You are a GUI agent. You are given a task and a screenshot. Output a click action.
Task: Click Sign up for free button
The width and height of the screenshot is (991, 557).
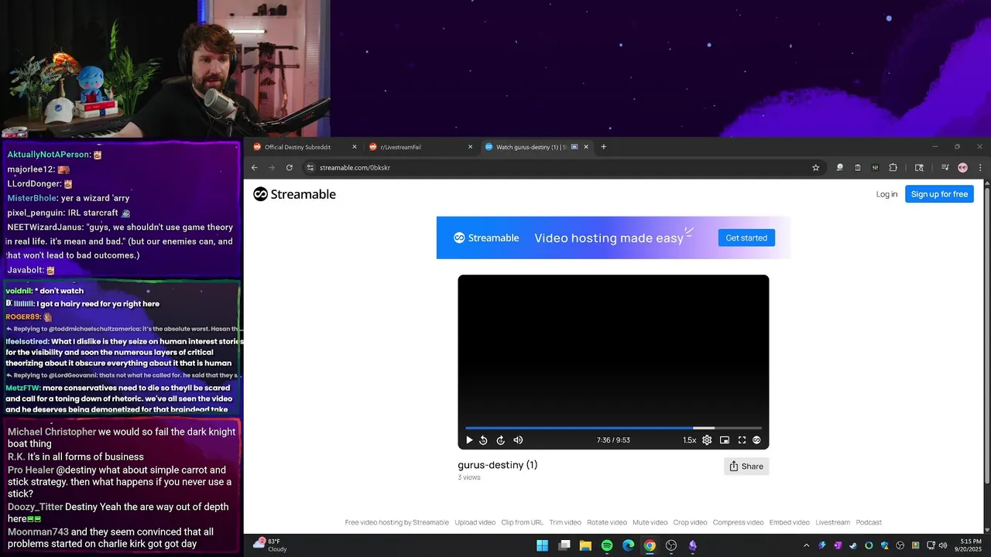click(939, 194)
